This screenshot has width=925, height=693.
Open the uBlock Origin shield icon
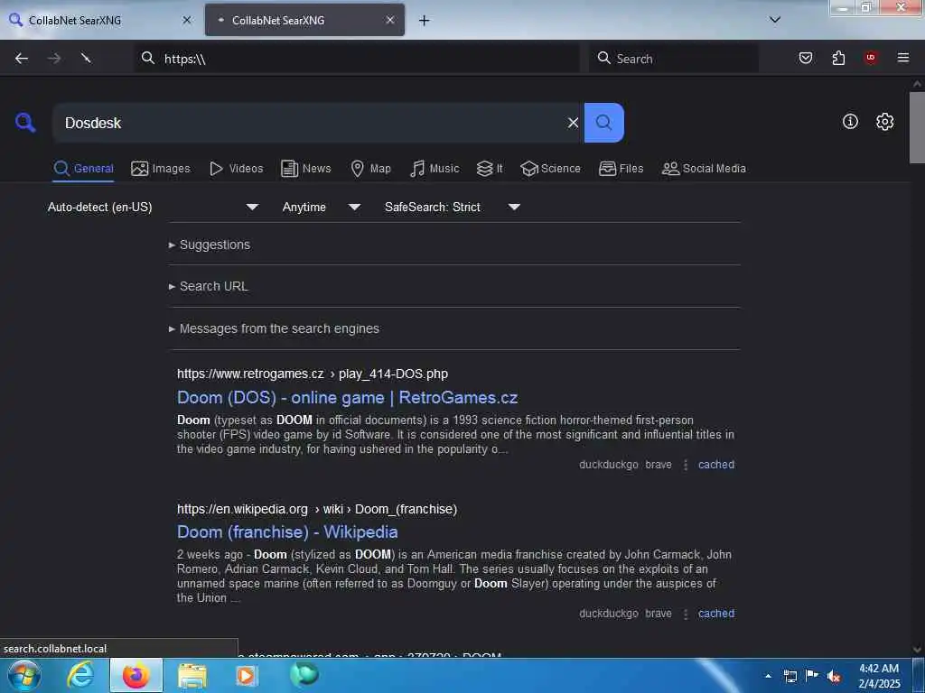871,58
